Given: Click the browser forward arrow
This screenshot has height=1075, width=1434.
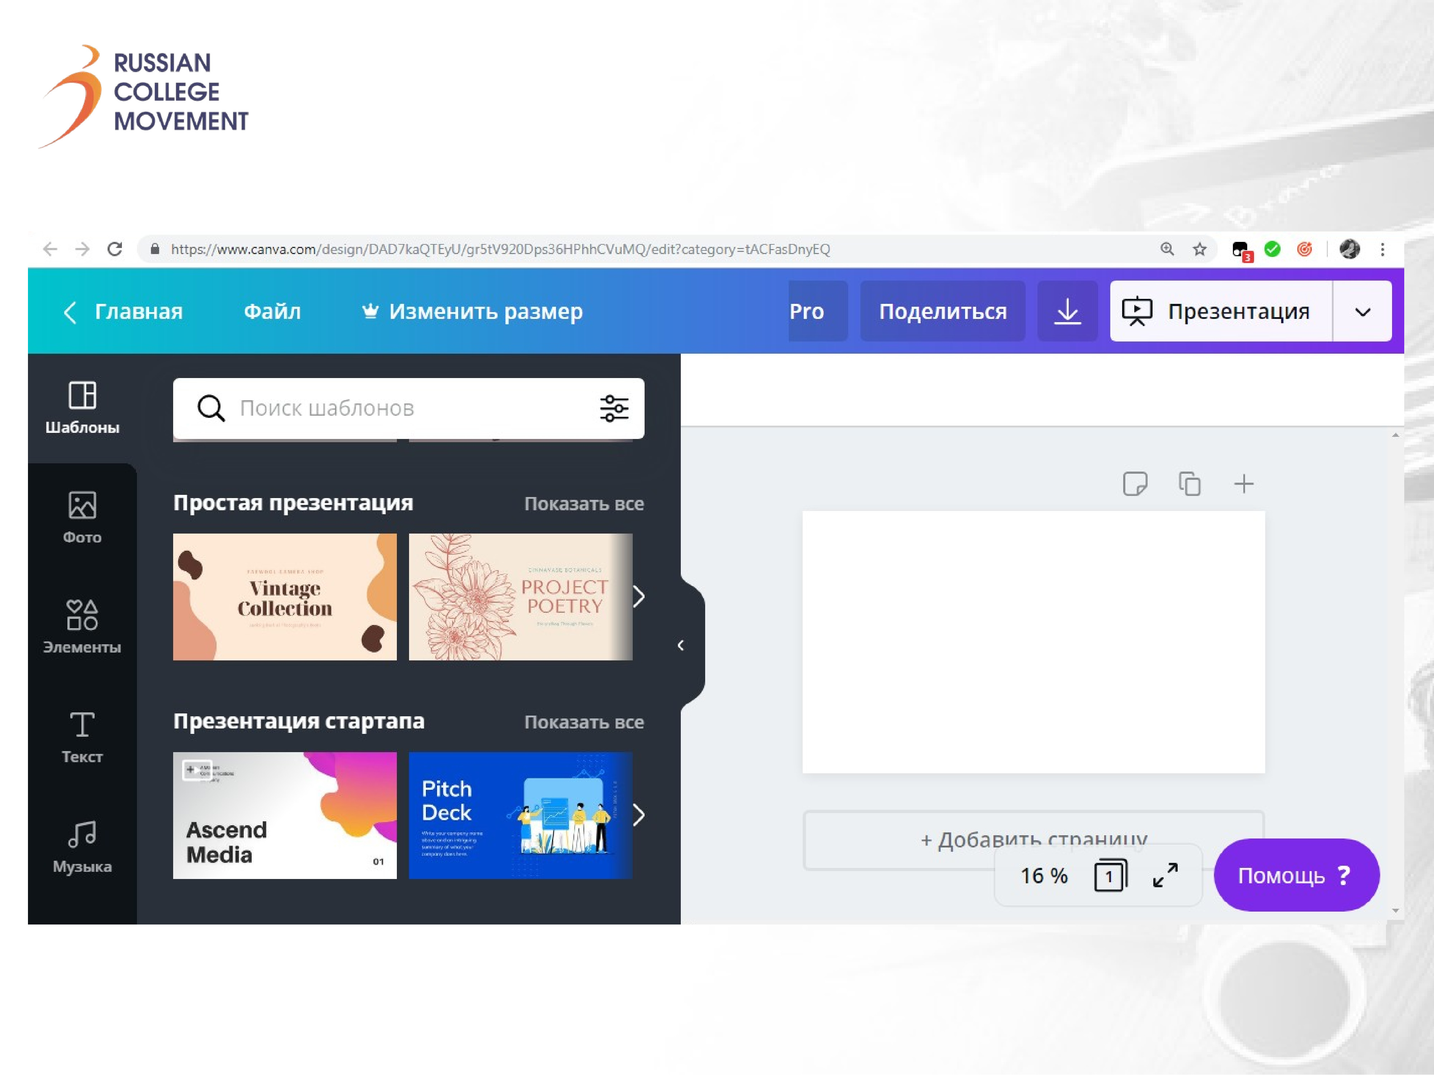Looking at the screenshot, I should [x=82, y=249].
